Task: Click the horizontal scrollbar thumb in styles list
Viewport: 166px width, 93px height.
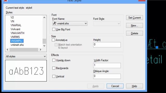Action: coord(24,50)
